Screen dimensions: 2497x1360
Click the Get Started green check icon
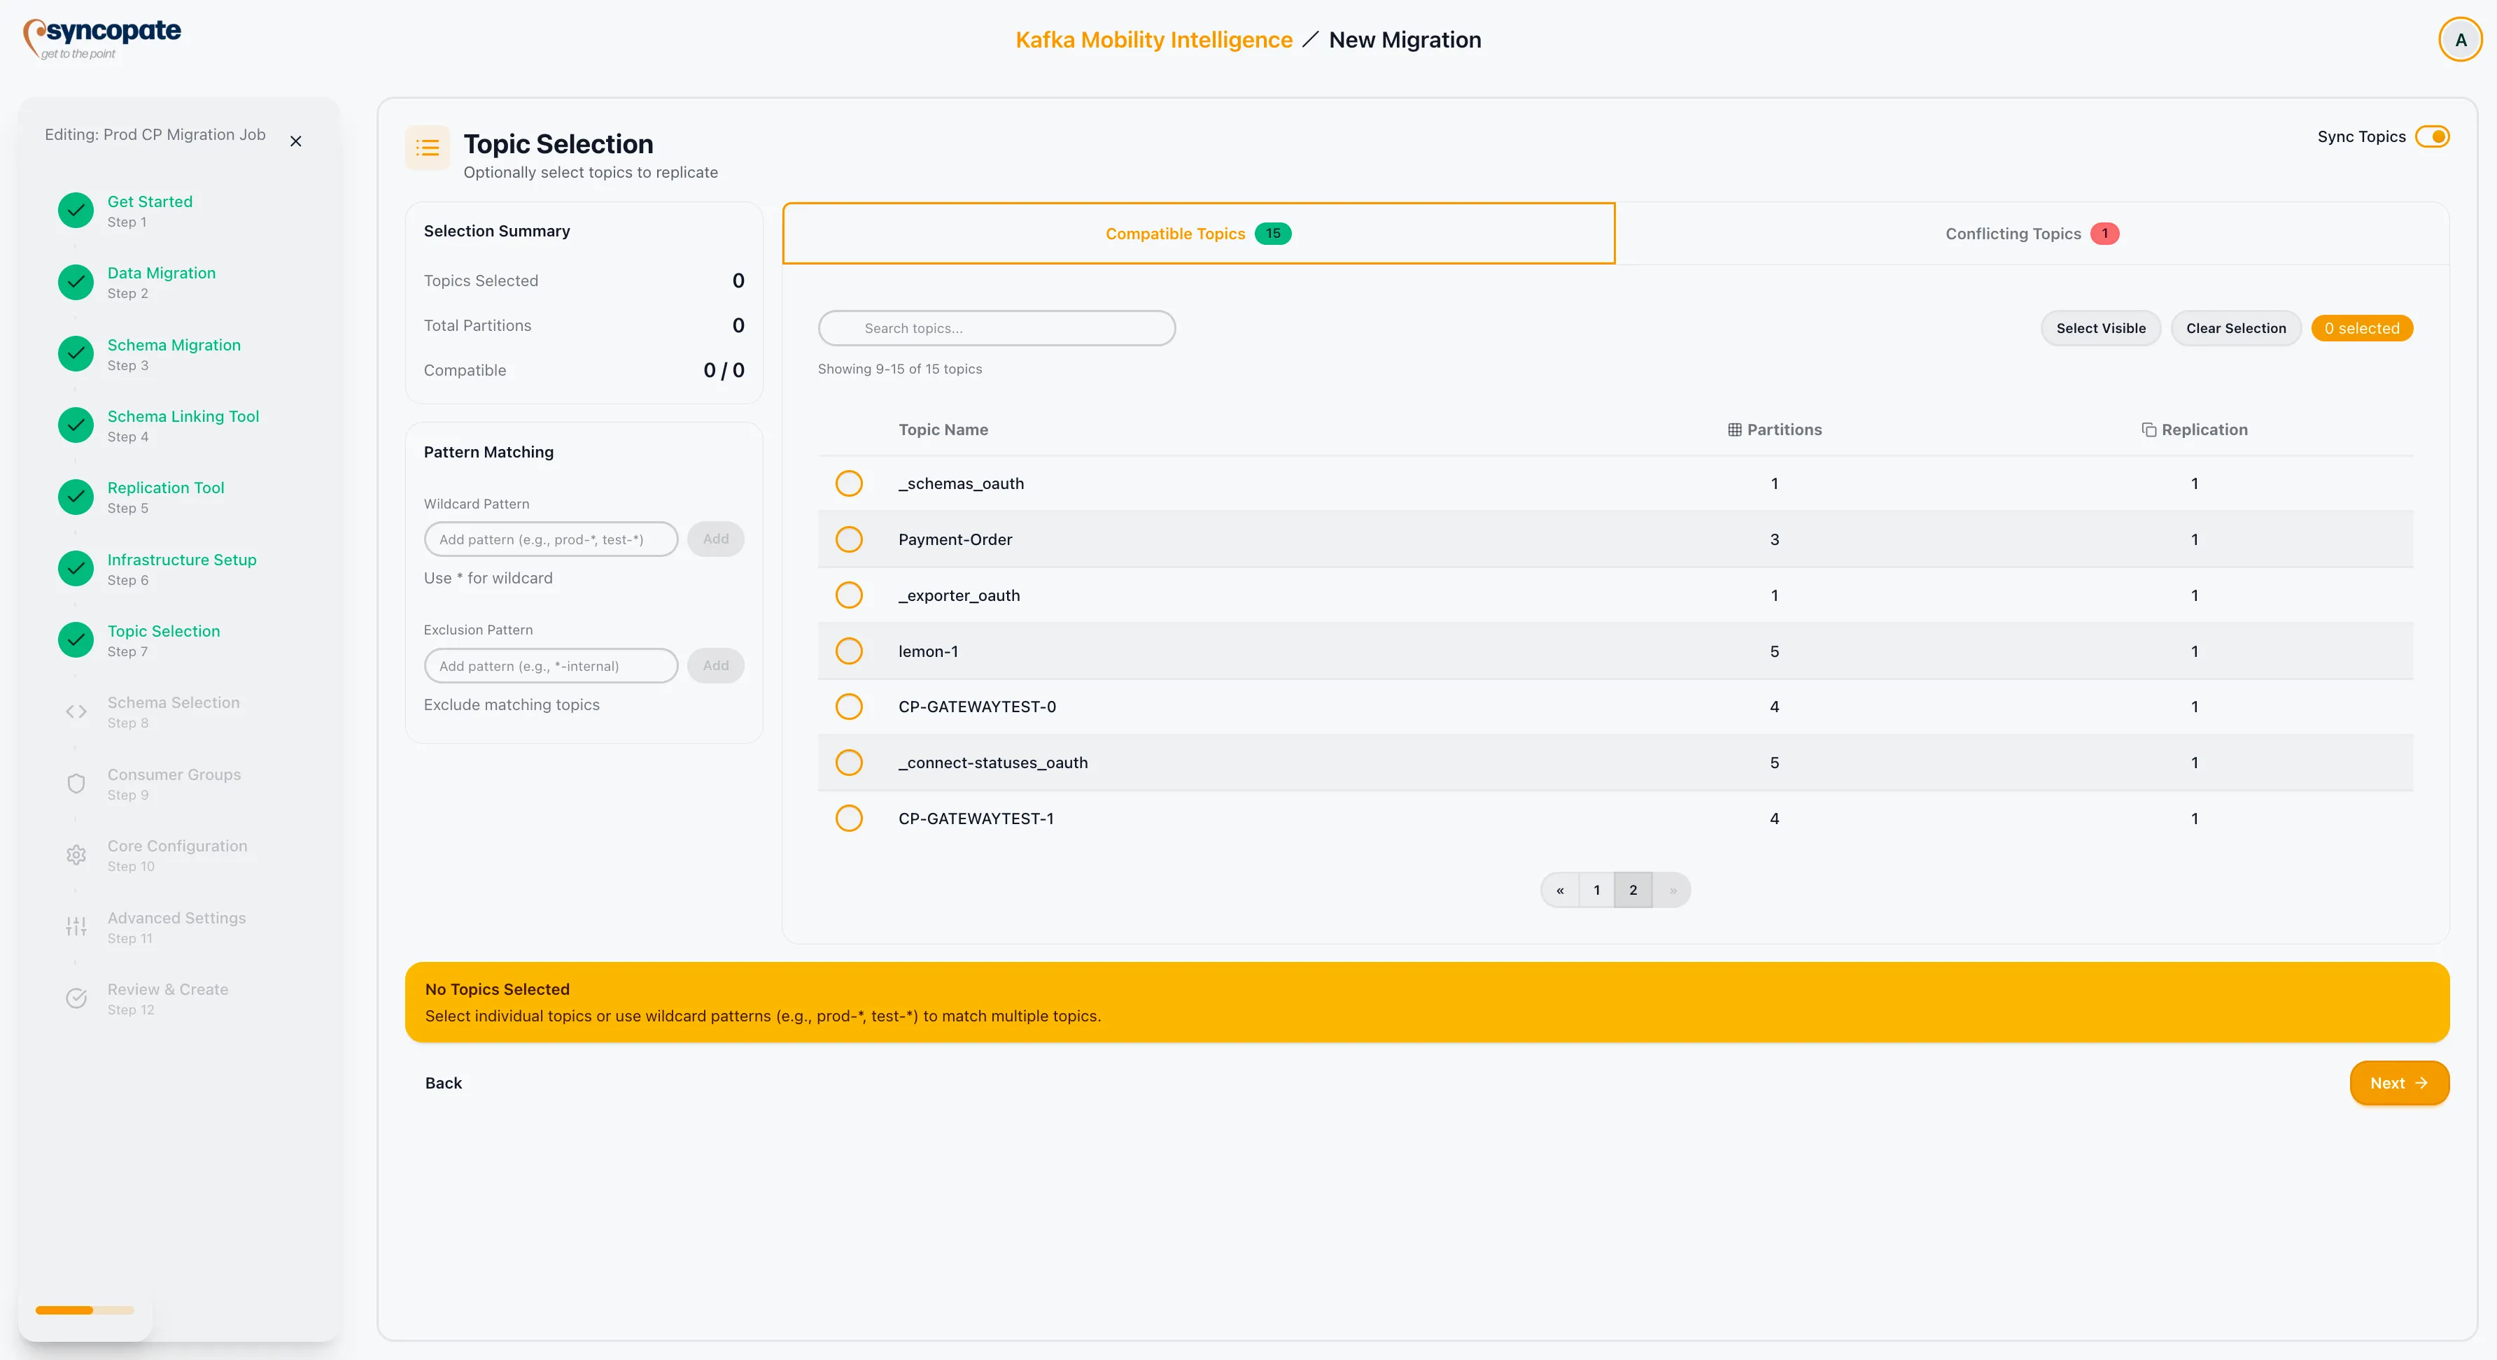coord(76,210)
